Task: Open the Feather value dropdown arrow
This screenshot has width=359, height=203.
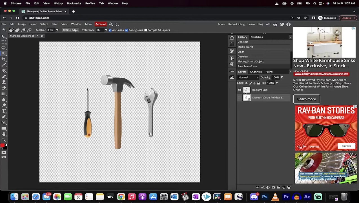Action: [57, 30]
